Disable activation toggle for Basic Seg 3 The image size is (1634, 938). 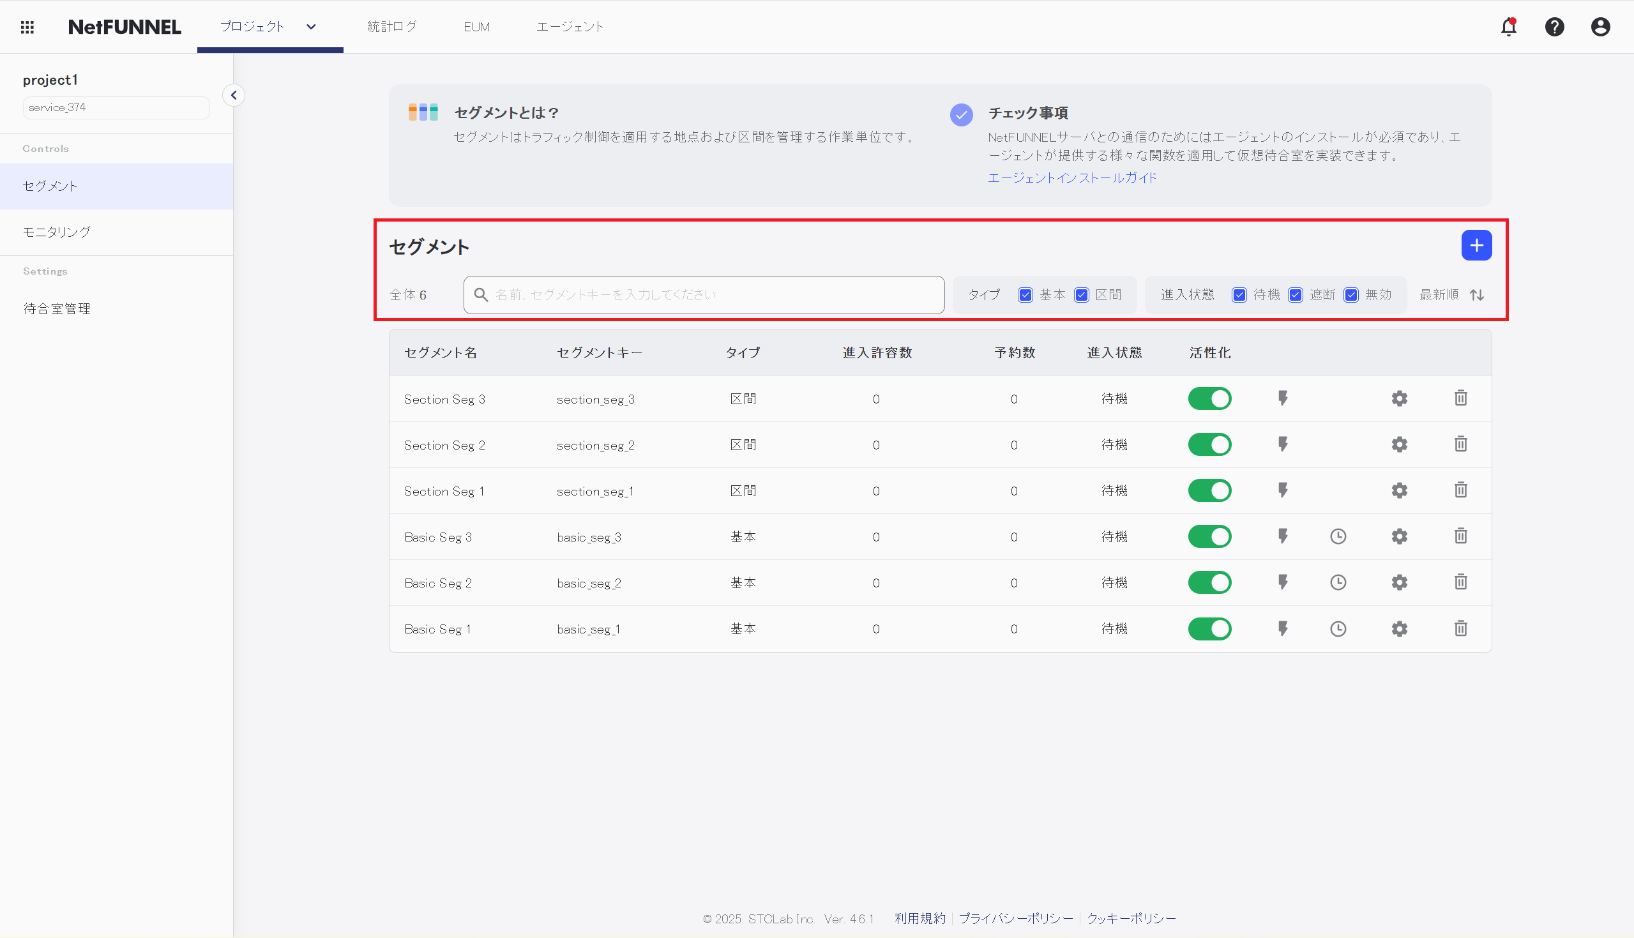point(1209,536)
